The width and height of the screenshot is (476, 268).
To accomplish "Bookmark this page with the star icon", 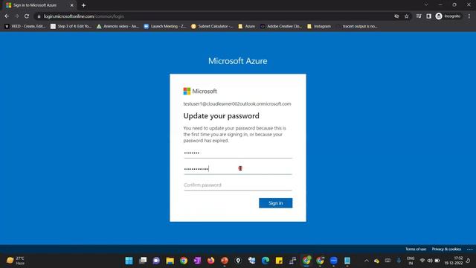I will 407,16.
